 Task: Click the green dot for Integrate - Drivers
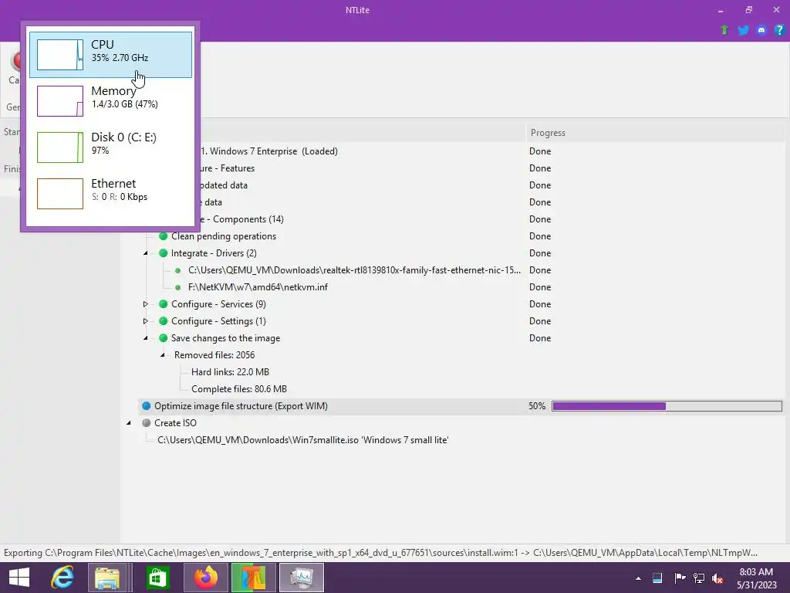pos(164,253)
